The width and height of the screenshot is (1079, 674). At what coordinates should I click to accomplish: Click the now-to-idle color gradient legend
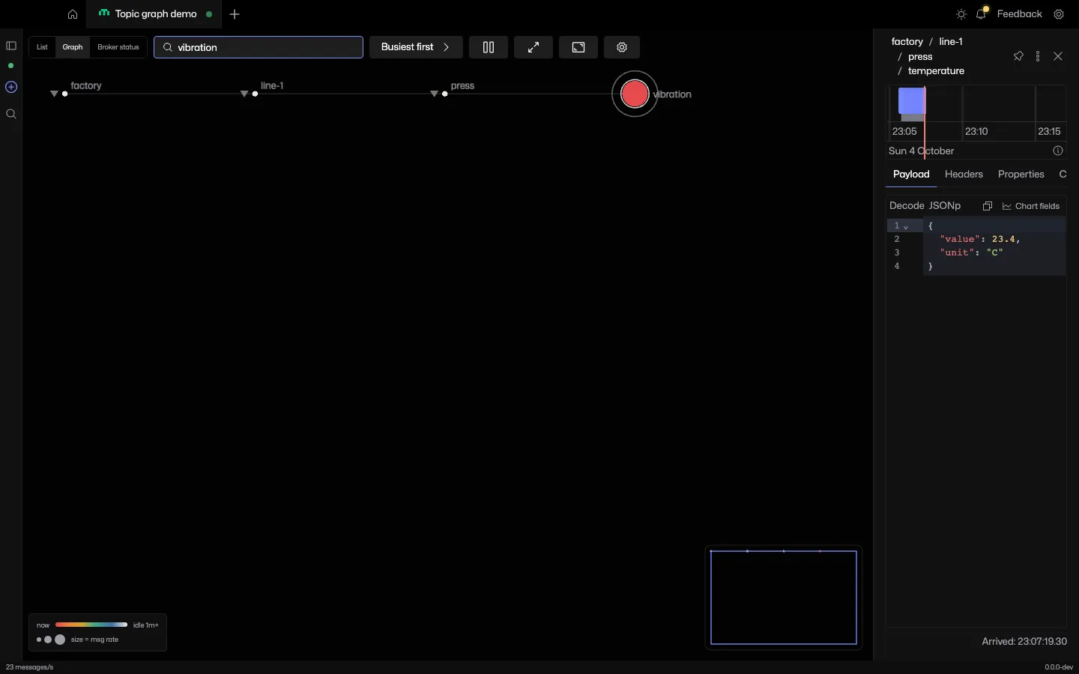pos(91,625)
